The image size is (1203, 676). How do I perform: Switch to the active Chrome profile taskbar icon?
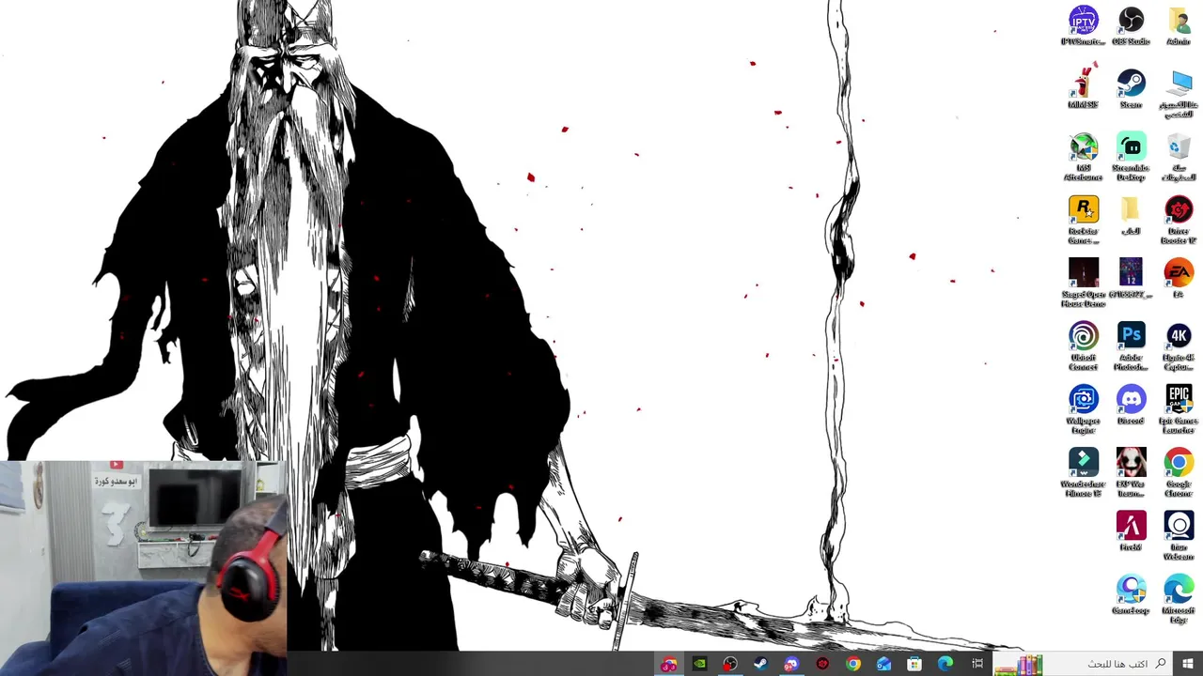click(x=668, y=664)
